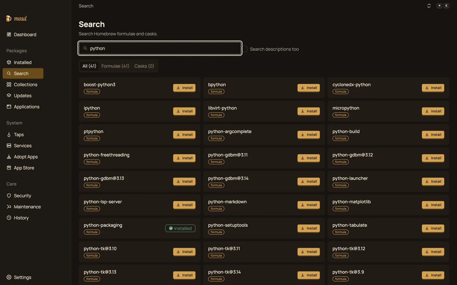Go to the Updates section
457x285 pixels.
point(23,96)
